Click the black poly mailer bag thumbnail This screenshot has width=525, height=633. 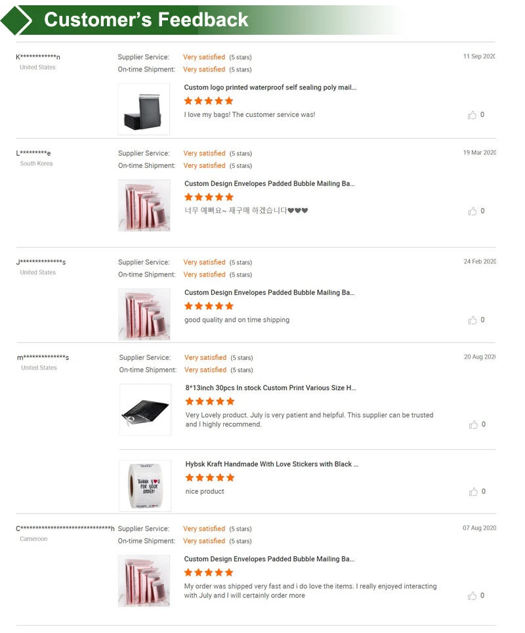pyautogui.click(x=144, y=110)
